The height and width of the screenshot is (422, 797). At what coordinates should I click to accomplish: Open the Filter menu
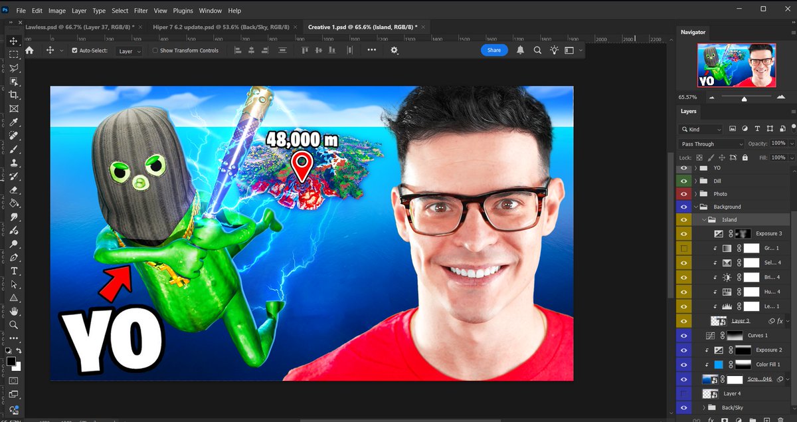(x=141, y=11)
